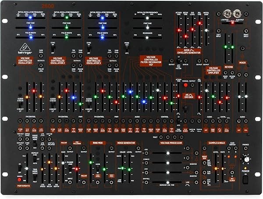
Task: Click the Mixer Out jack
Action: coord(225,73)
